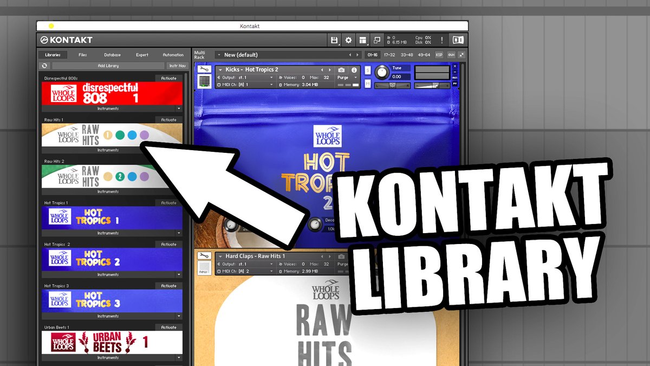Switch to the Libraries tab
This screenshot has height=366, width=650.
tap(53, 55)
